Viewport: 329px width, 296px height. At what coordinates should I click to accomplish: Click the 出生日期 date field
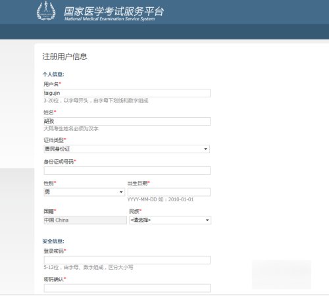click(x=169, y=192)
